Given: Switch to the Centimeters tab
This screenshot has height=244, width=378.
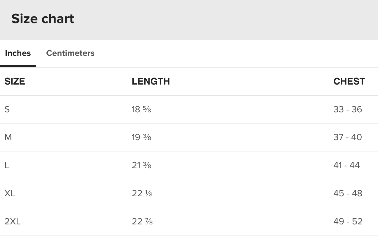Looking at the screenshot, I should tap(70, 53).
